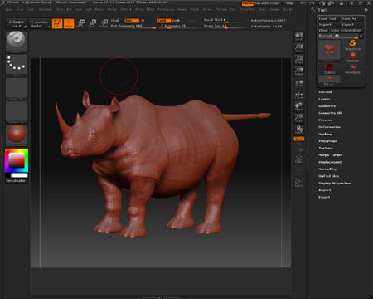Open the Alpha menu
373x299 pixels.
[9, 9]
